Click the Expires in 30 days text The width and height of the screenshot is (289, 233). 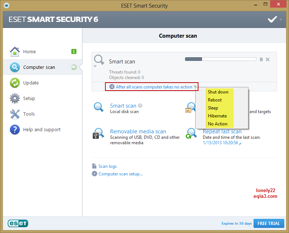pos(236,224)
